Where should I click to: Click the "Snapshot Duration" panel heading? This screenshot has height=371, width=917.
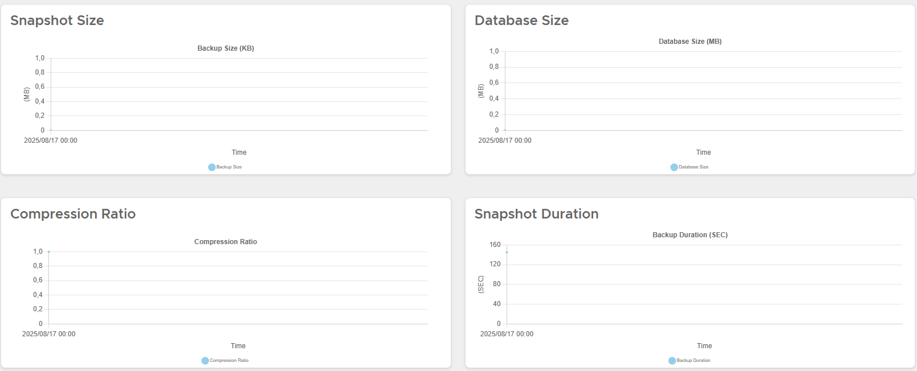536,214
